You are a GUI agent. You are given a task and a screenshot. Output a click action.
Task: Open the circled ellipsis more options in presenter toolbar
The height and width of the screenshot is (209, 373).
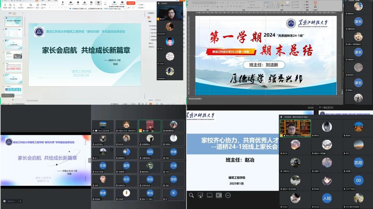pyautogui.click(x=228, y=195)
